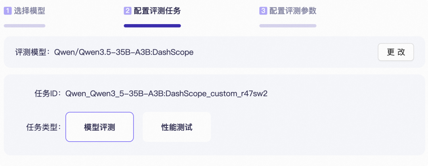Viewport: 428px width, 166px height.
Task: Click progress bar under 选择模型
Action: (x=25, y=26)
